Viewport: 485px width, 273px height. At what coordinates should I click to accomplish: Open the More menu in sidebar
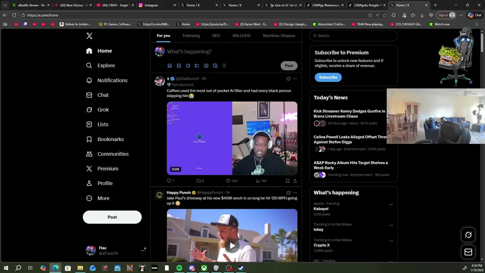coord(98,198)
